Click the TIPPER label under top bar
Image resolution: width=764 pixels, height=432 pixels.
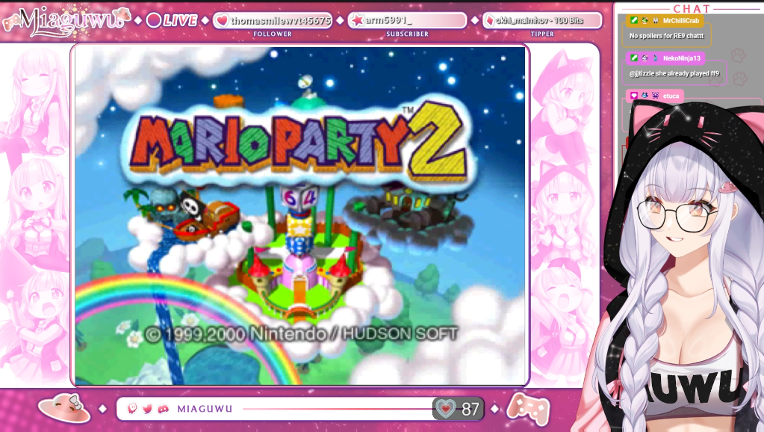point(542,34)
